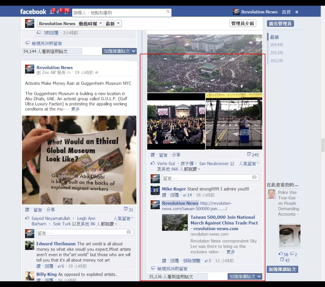
Task: Open the messages icon showing 1
Action: click(x=59, y=11)
